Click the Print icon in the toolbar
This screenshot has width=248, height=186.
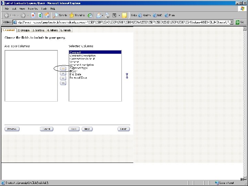pos(107,15)
